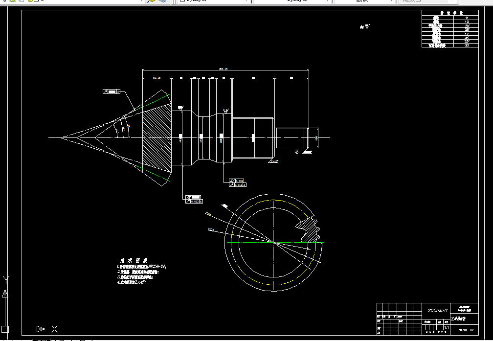Select the stacked tolerance frame with 0.002
The width and height of the screenshot is (493, 341).
click(238, 183)
